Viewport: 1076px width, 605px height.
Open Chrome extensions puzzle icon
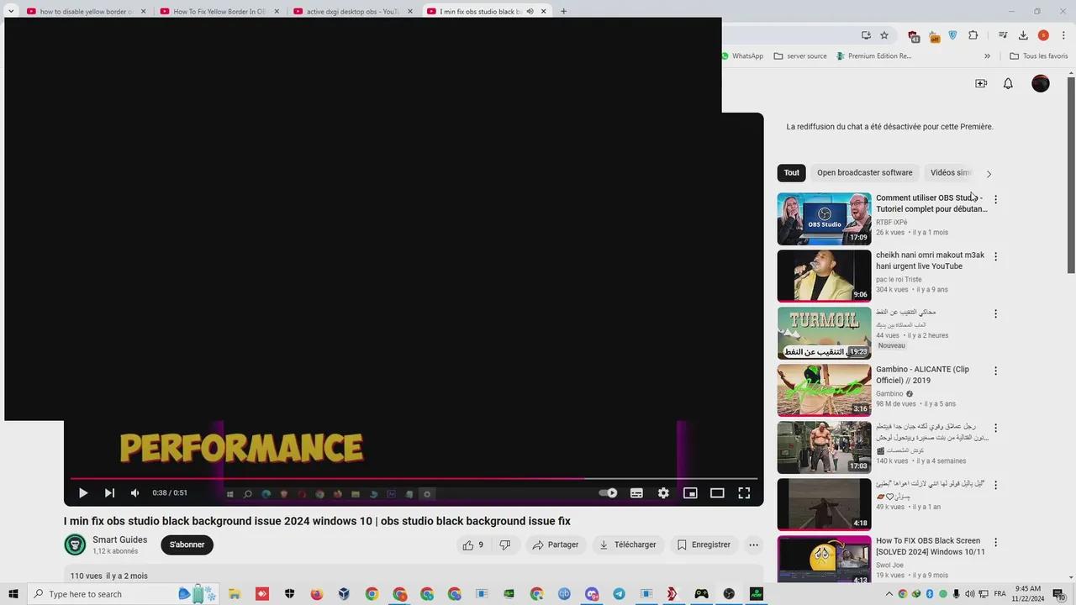[973, 35]
